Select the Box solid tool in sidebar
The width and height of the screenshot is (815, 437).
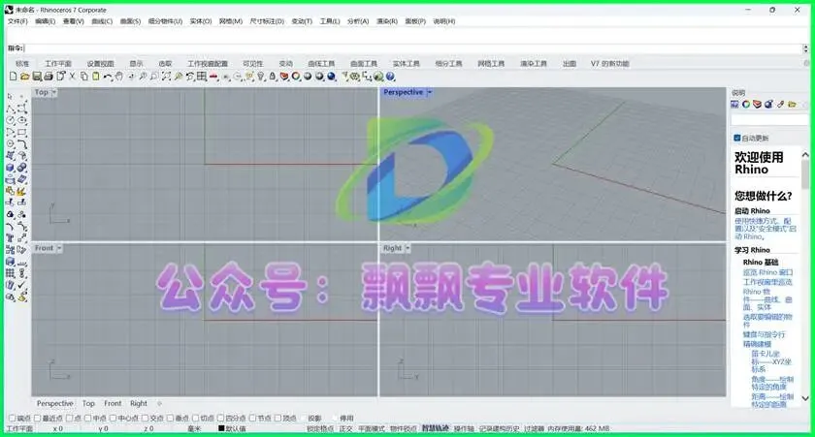(x=10, y=167)
